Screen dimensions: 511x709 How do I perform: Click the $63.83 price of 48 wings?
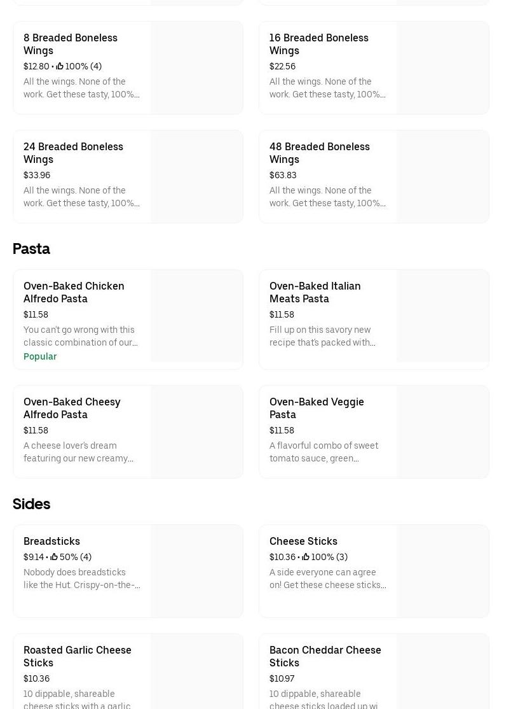tap(283, 175)
